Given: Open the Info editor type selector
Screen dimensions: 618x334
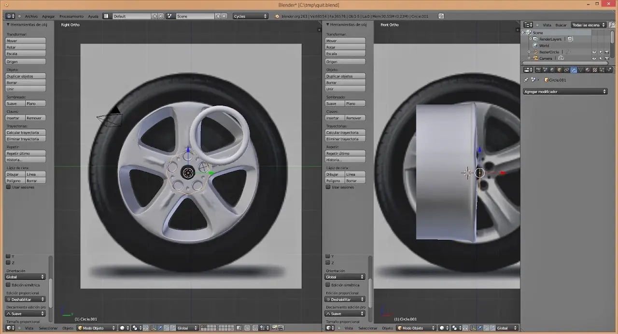Looking at the screenshot, I should tap(10, 16).
